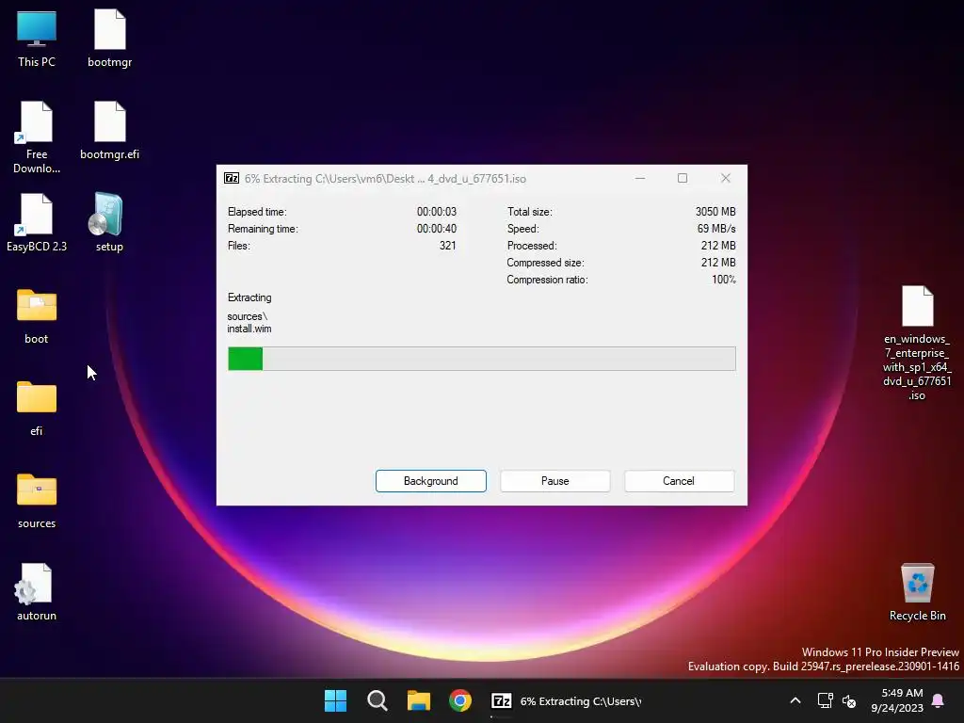Select the Windows 7 enterprise .iso file icon

[x=917, y=343]
